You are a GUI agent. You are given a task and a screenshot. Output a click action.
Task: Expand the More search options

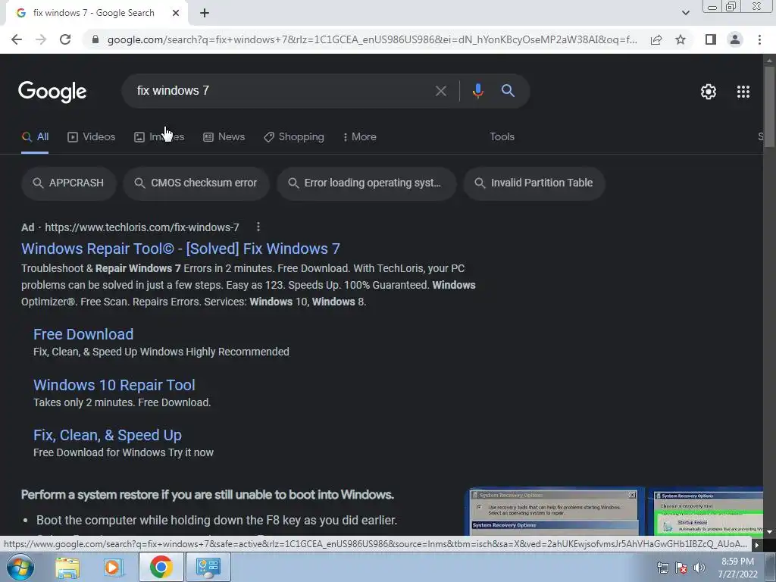360,137
